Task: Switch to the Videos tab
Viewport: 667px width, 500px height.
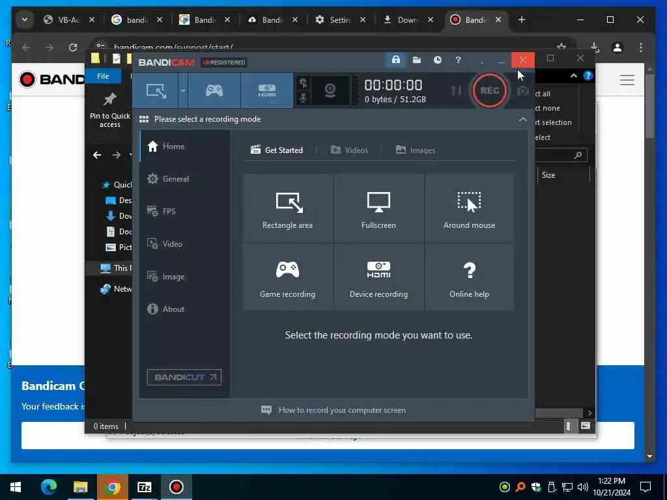Action: coord(349,150)
